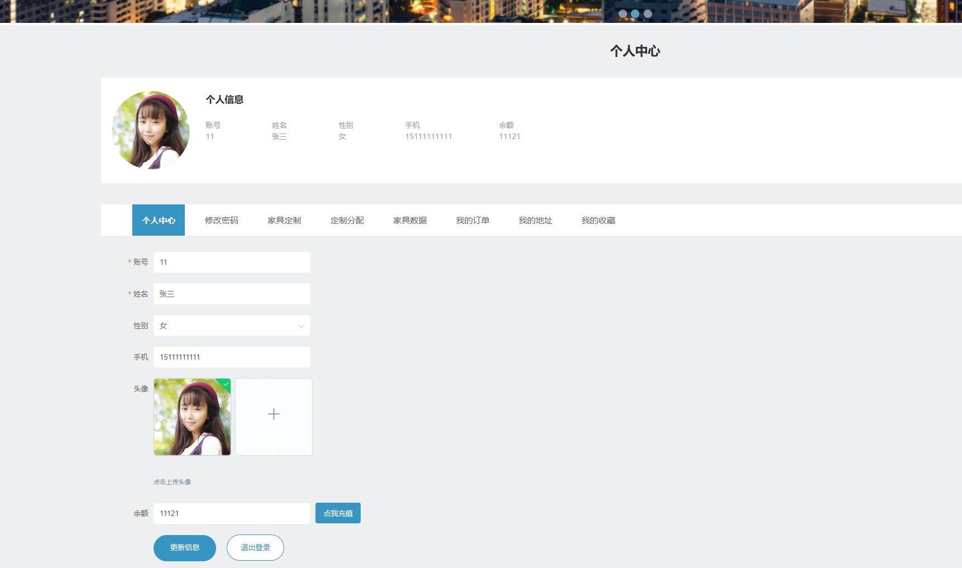Go to the 定制分配 tab
This screenshot has height=568, width=962.
(347, 221)
